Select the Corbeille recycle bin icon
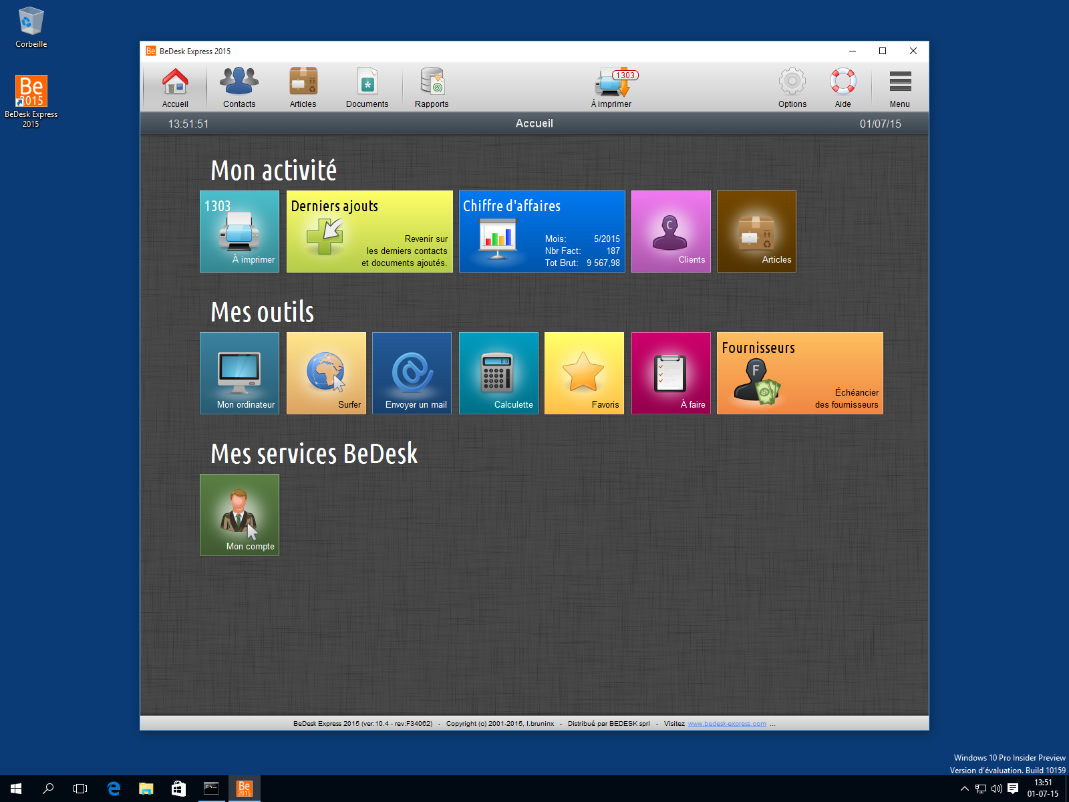The width and height of the screenshot is (1069, 802). tap(31, 27)
